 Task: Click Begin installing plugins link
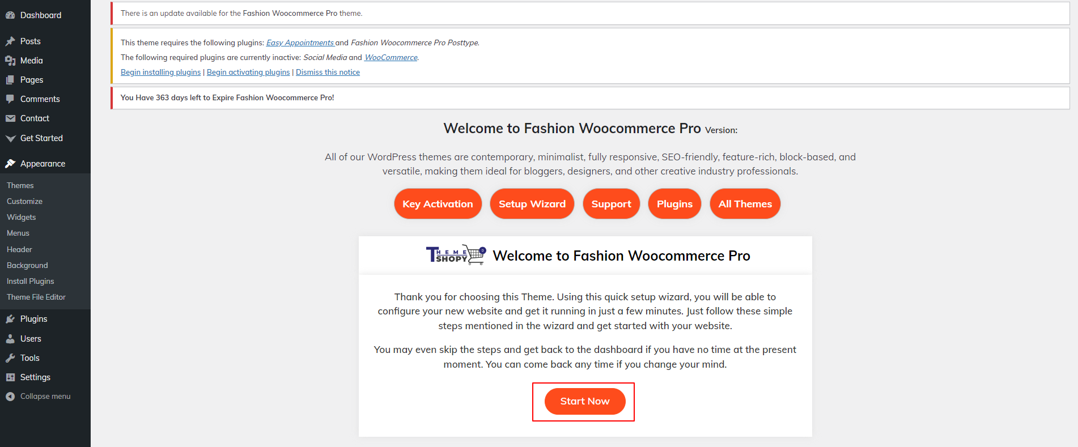[160, 72]
